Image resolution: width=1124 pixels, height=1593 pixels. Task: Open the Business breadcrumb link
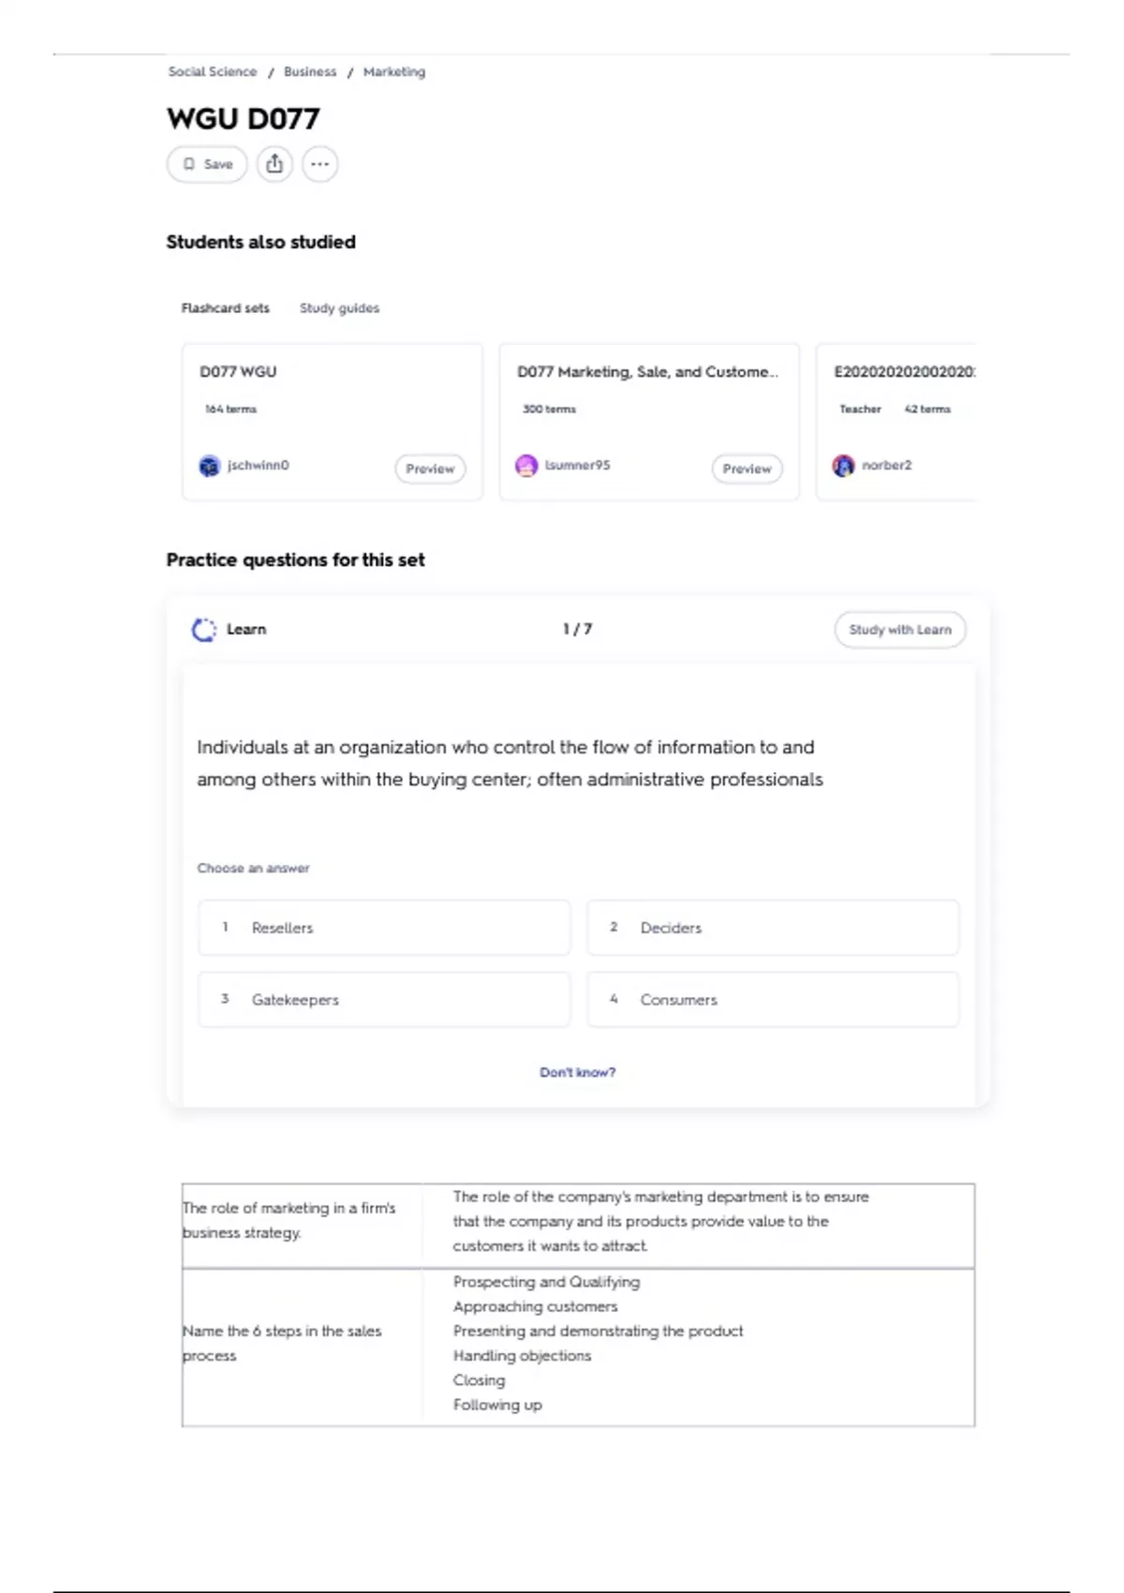(310, 72)
